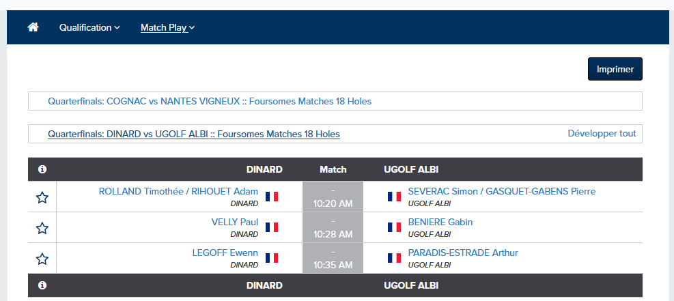
Task: Open the Match Play dropdown menu
Action: point(167,27)
